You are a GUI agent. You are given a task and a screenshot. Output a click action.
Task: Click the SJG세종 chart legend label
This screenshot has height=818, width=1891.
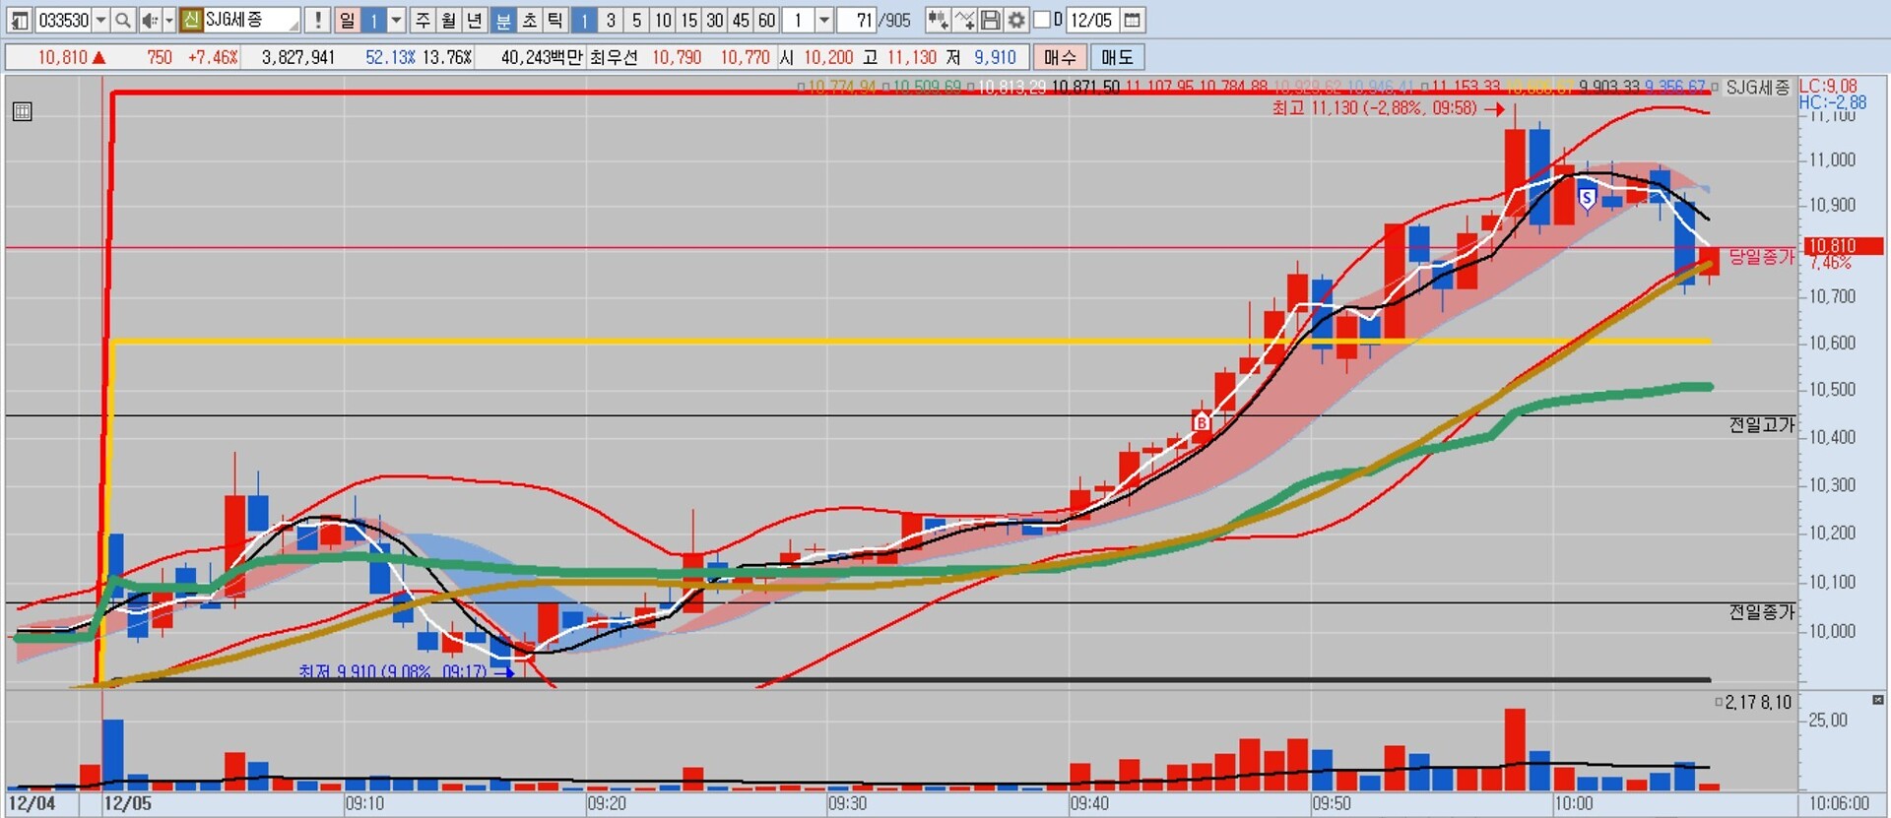tap(1758, 87)
